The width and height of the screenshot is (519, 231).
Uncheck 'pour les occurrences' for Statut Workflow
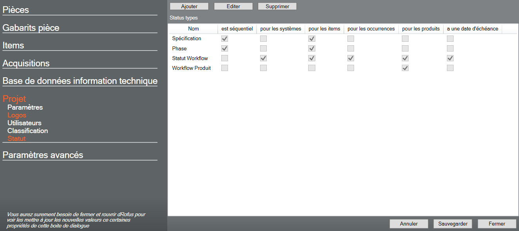click(x=351, y=58)
